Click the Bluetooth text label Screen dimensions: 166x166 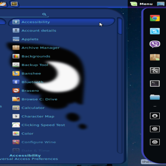(x=32, y=82)
